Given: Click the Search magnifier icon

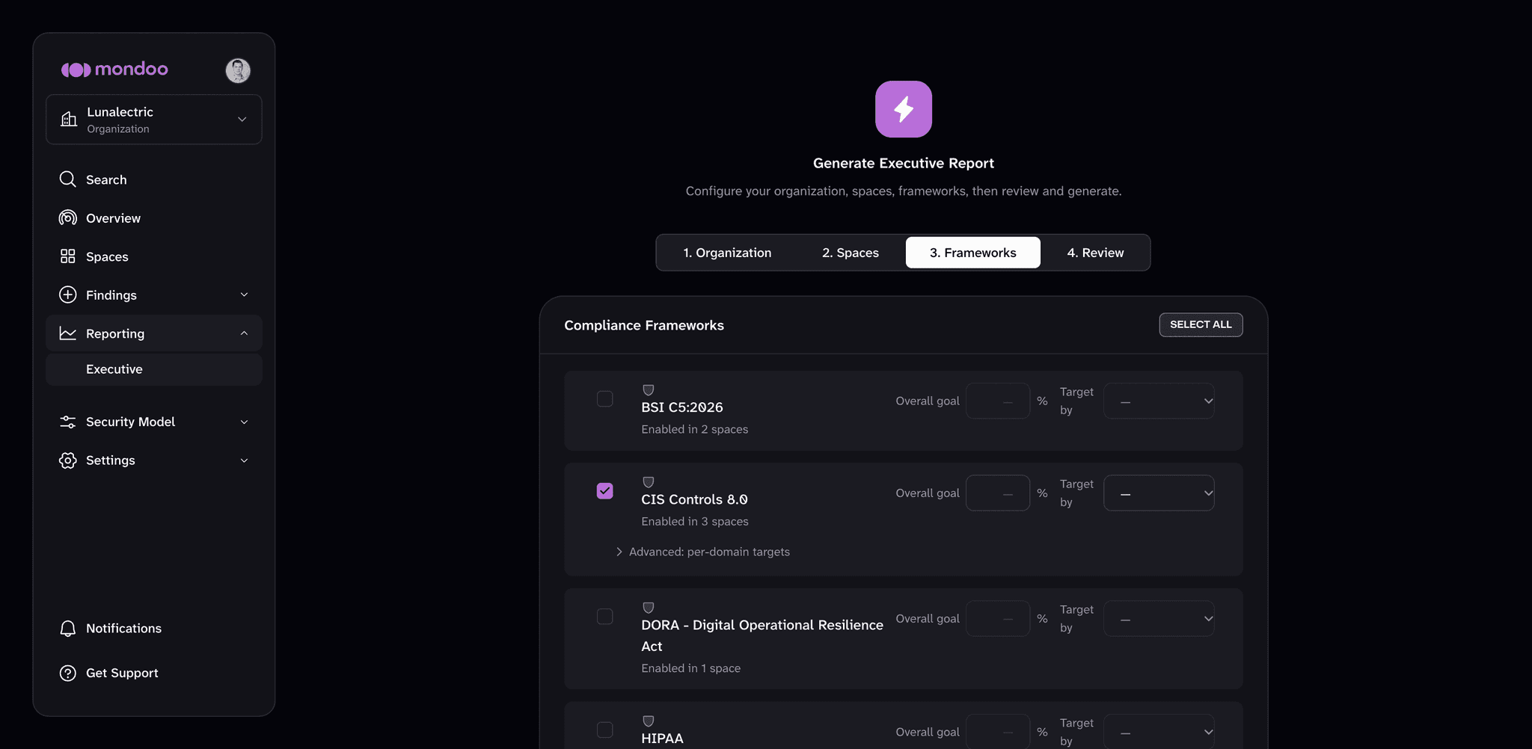Looking at the screenshot, I should coord(68,179).
